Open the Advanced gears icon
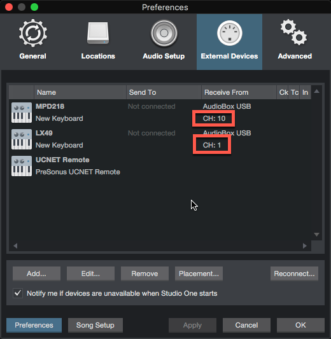 coord(294,32)
